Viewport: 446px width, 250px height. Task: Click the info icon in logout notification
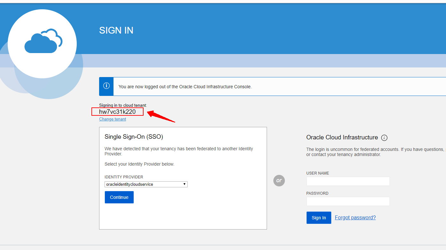[106, 86]
